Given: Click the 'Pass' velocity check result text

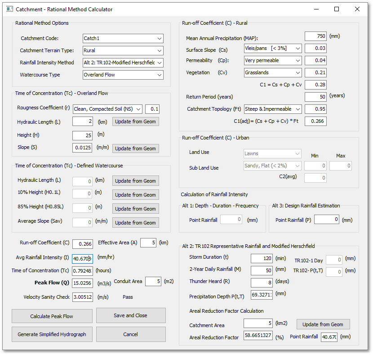Looking at the screenshot, I should point(128,297).
